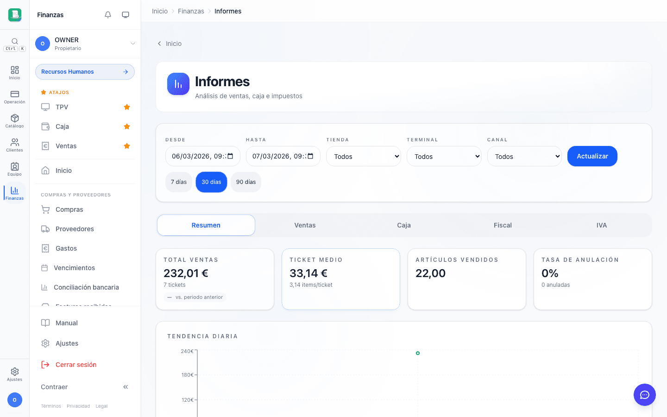Open Ajustes gear in the left rail
This screenshot has width=667, height=417.
coord(15,374)
